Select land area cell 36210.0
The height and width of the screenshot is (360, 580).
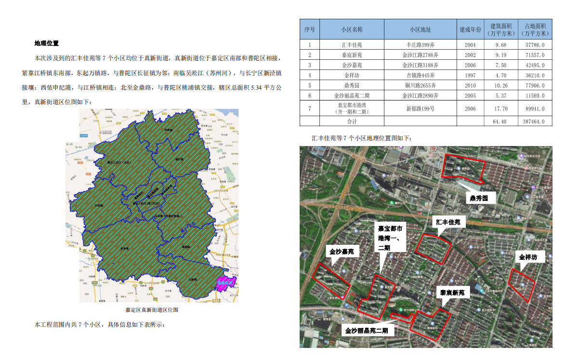tap(535, 75)
